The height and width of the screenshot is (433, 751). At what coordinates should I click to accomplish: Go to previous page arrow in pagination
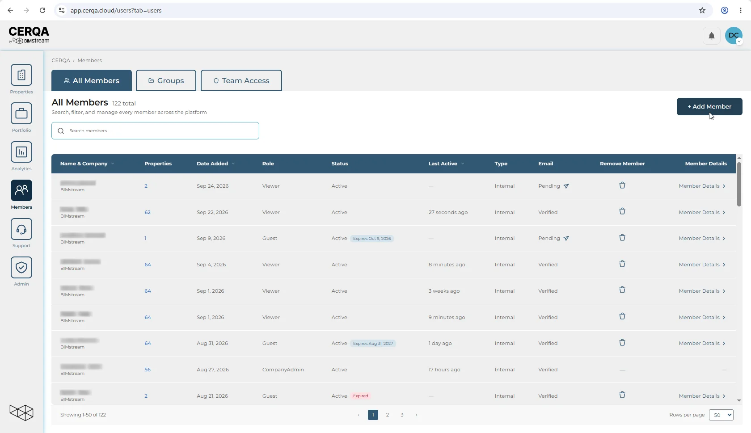359,415
